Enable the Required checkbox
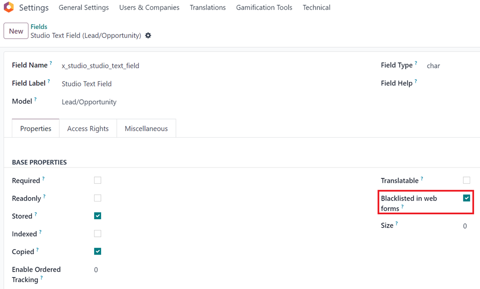This screenshot has width=480, height=289. coord(98,180)
